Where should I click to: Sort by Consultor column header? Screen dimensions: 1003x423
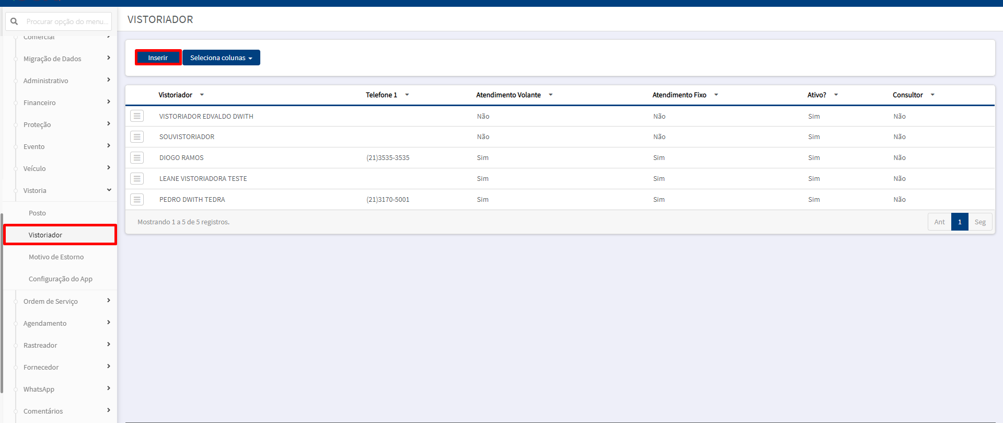click(x=908, y=95)
